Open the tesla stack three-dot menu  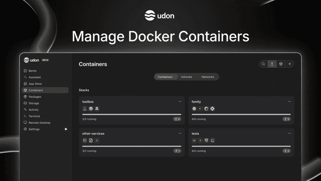point(289,133)
